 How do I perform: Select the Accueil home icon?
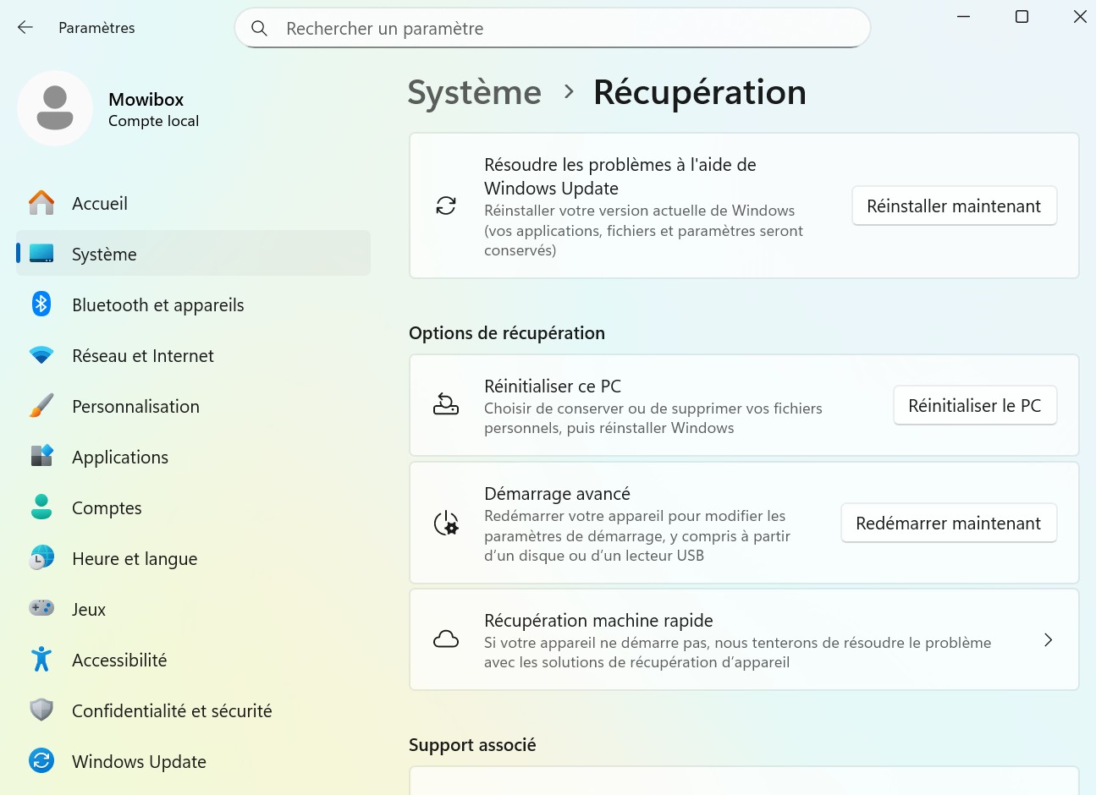point(41,203)
